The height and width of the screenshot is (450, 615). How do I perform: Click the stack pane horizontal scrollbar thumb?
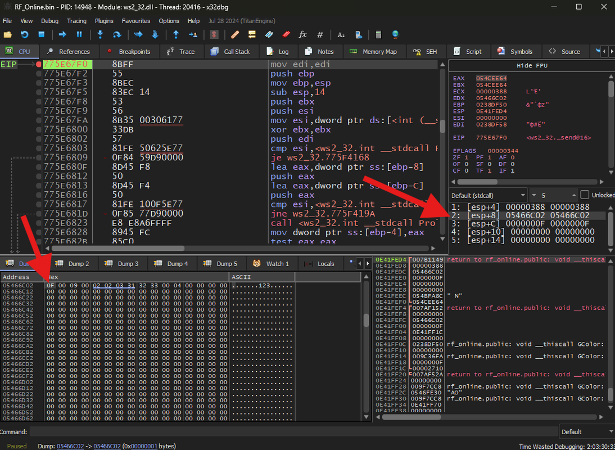pos(411,417)
